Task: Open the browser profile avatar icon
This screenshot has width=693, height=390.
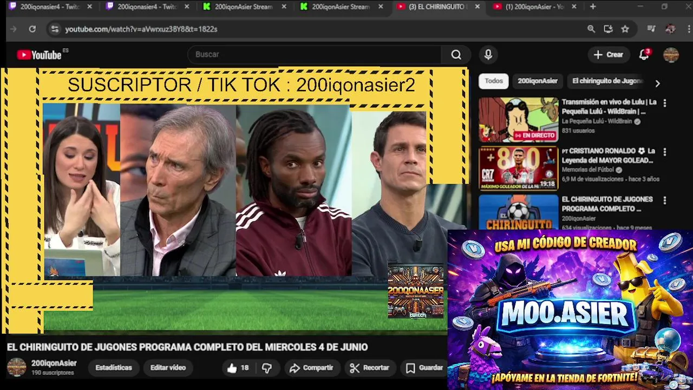Action: 670,29
